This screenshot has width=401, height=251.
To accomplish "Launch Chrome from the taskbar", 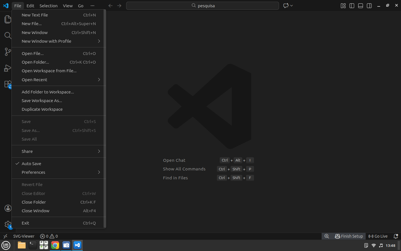I will click(55, 245).
